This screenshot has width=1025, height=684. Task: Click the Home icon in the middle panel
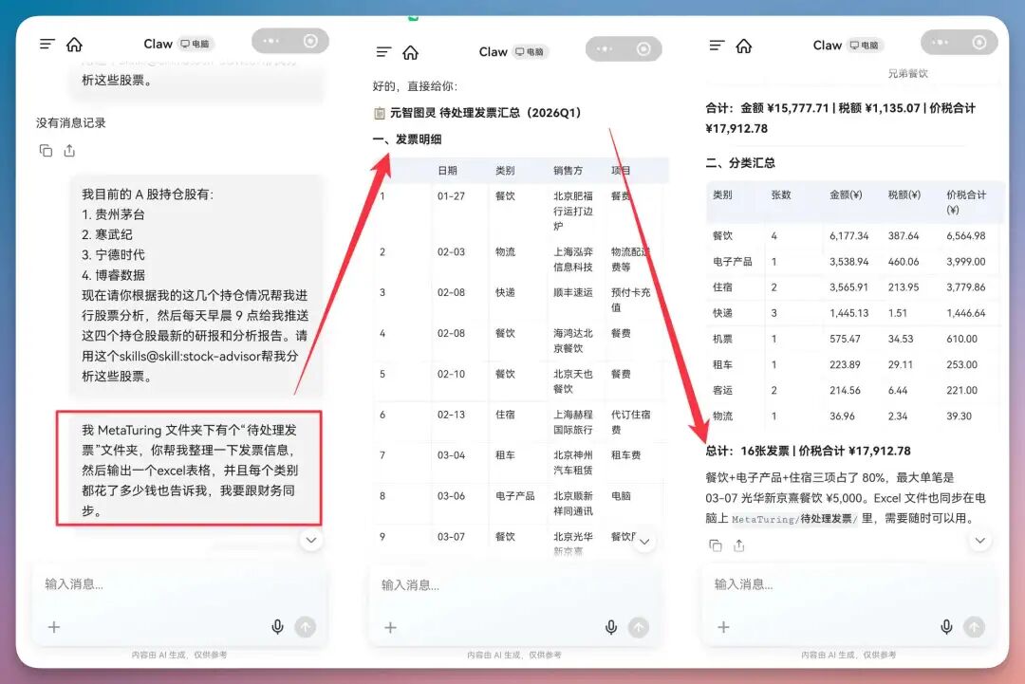(411, 51)
